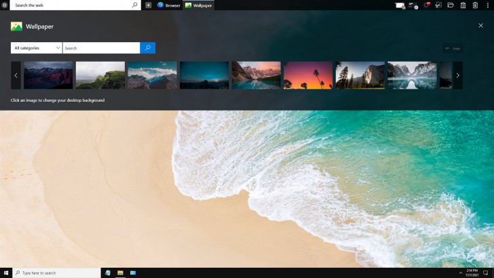Click the clipboard icon in top bar

pyautogui.click(x=463, y=5)
